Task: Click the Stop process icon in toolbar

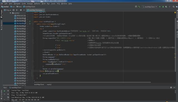Action: click(170, 7)
